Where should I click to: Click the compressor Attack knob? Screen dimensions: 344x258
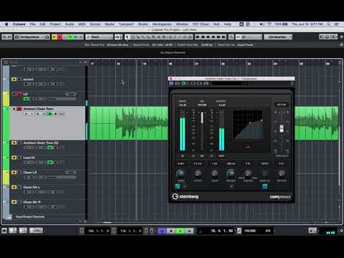[x=198, y=173]
